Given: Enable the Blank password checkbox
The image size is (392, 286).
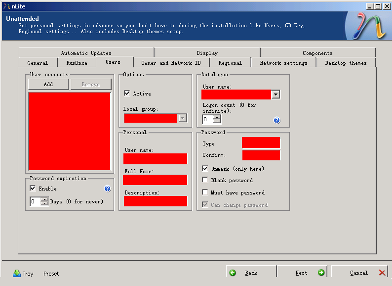Looking at the screenshot, I should [205, 181].
